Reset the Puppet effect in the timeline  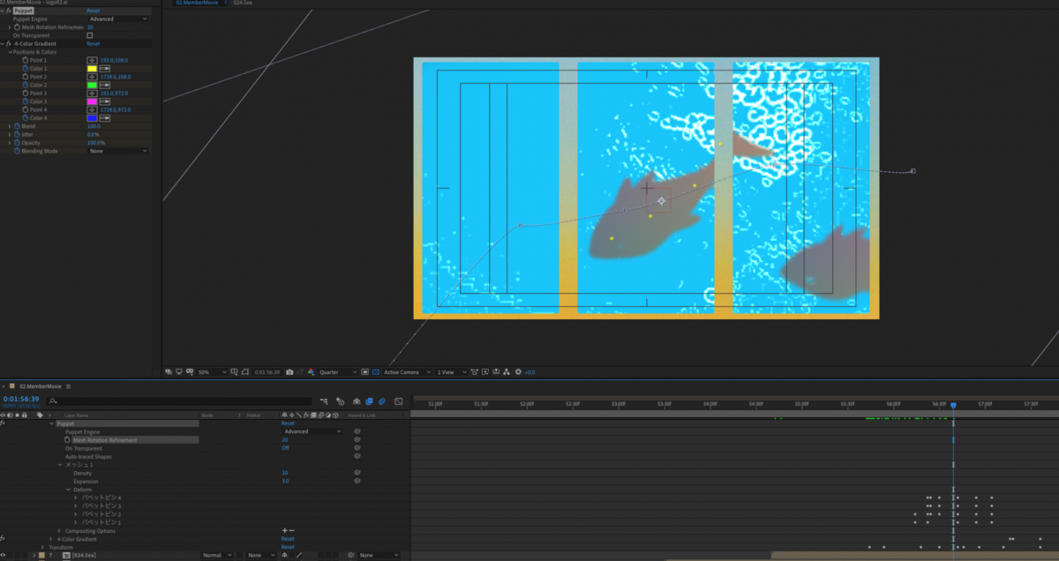(x=288, y=423)
